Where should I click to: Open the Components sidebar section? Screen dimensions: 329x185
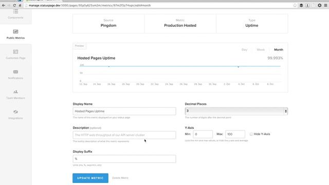[x=15, y=14]
